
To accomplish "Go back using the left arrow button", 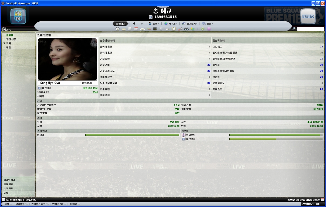I will point(134,23).
